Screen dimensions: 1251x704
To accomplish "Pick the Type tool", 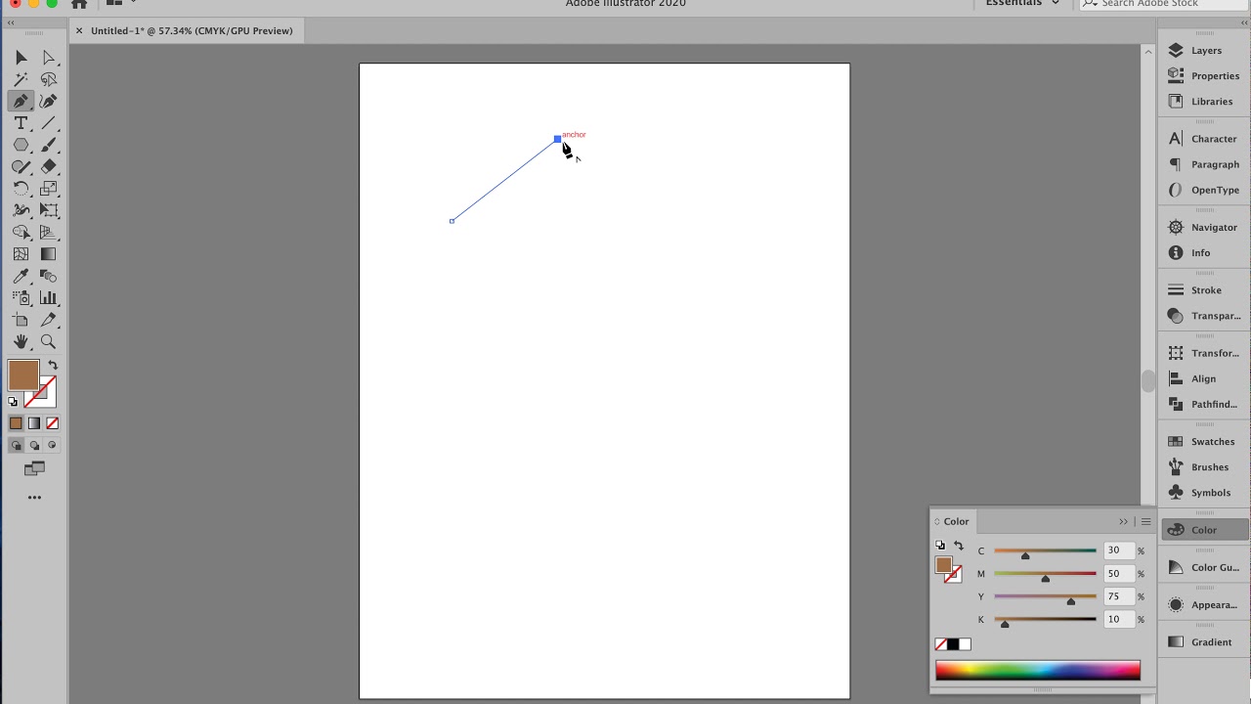I will [21, 123].
